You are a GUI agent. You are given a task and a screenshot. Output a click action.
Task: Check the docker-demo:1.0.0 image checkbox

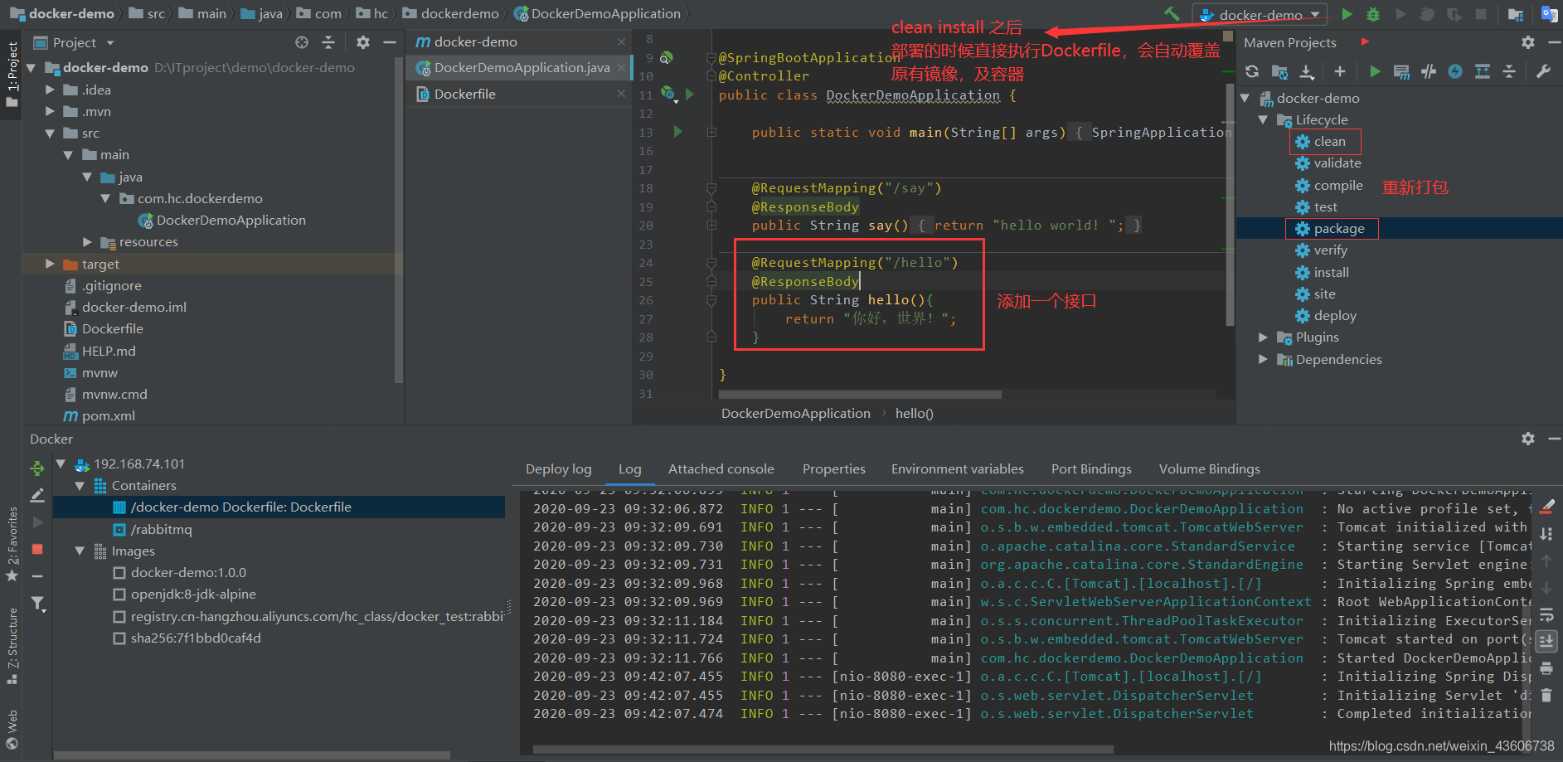tap(119, 573)
